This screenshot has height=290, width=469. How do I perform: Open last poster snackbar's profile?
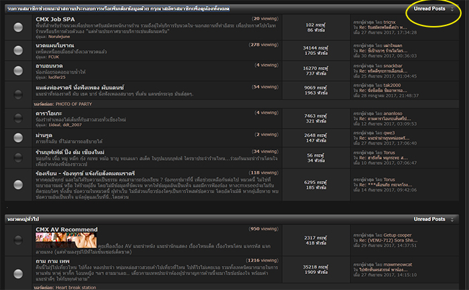pyautogui.click(x=393, y=66)
